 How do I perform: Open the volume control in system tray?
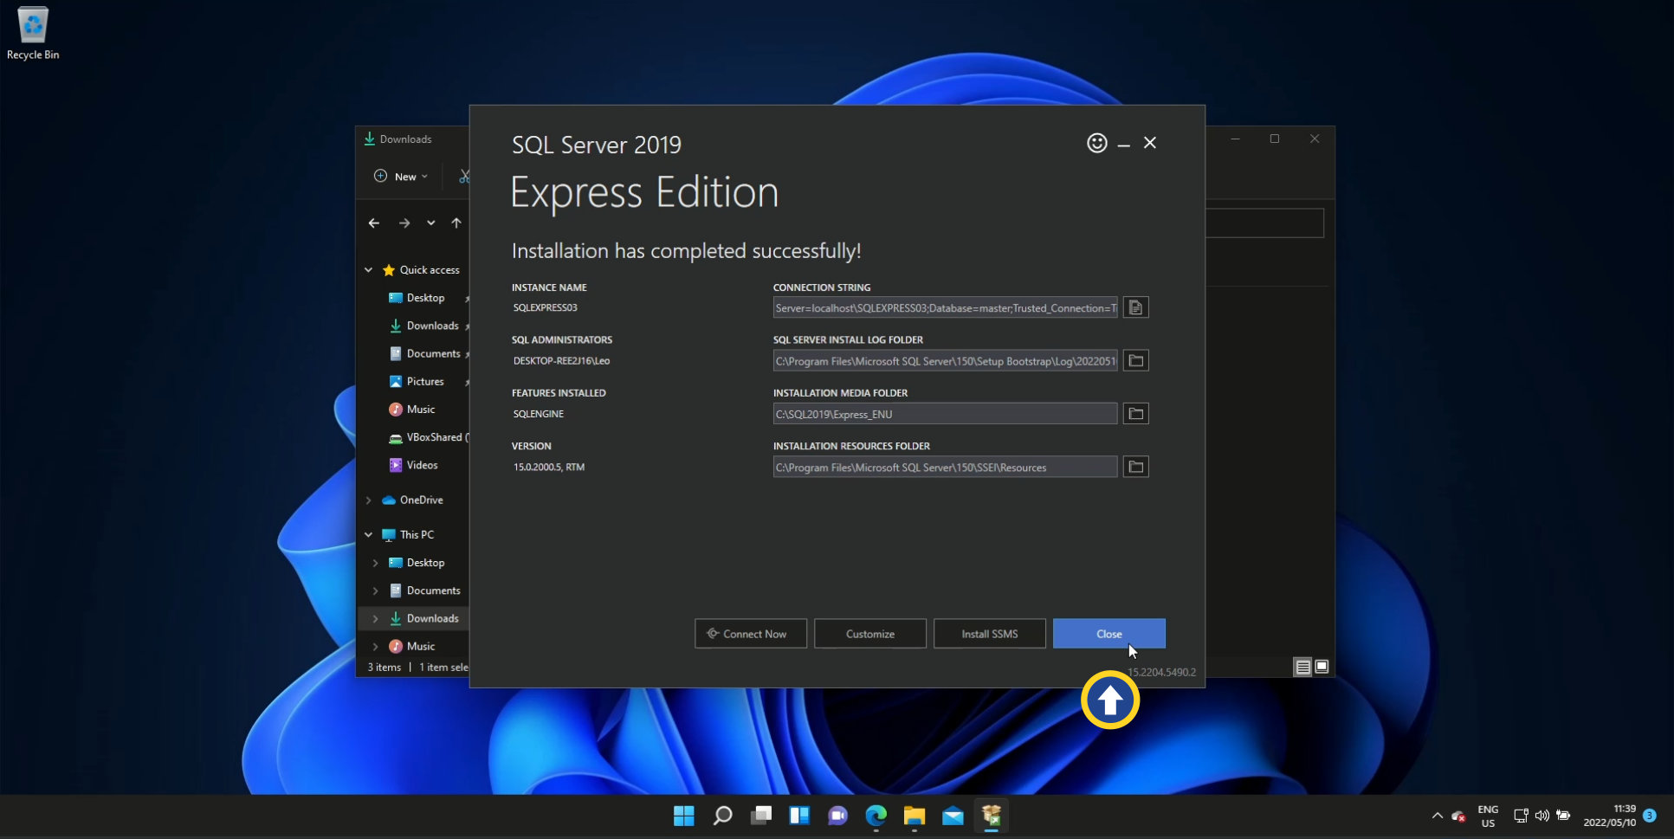click(1542, 816)
